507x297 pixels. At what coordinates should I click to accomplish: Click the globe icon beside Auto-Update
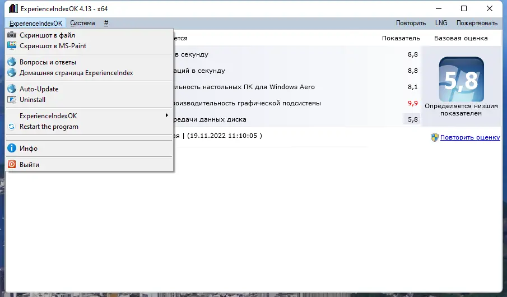12,89
